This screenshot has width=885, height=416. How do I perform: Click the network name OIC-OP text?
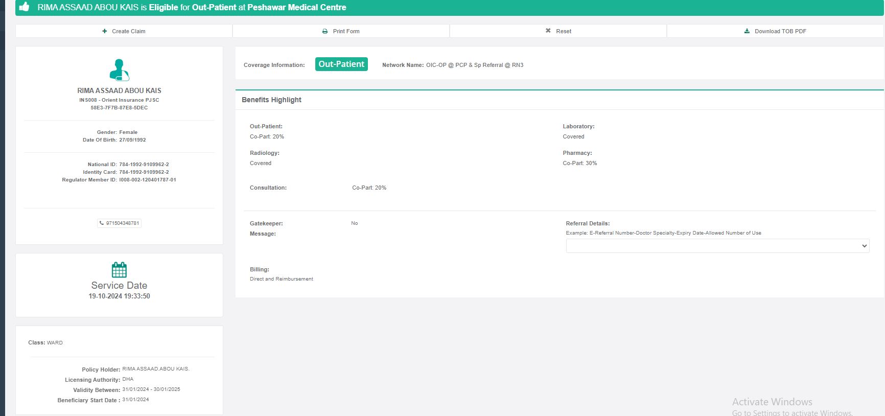tap(474, 65)
